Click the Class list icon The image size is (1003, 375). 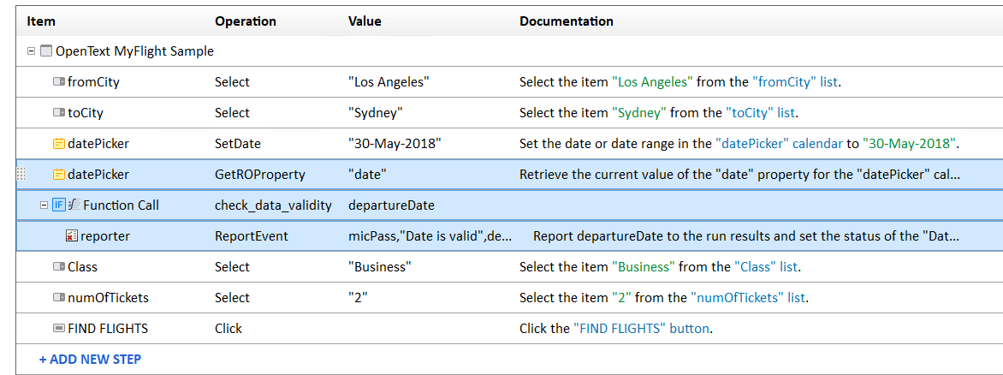point(58,267)
